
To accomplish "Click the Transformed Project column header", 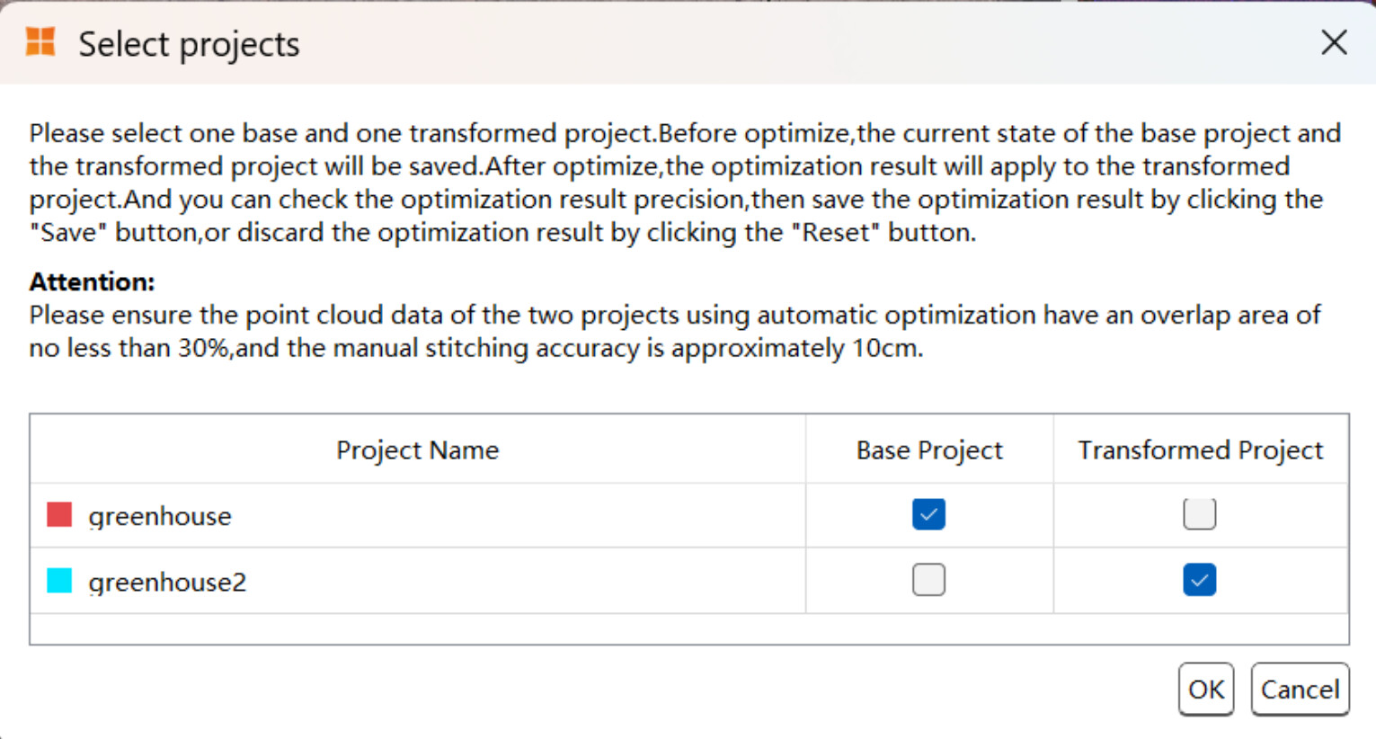I will (x=1201, y=450).
